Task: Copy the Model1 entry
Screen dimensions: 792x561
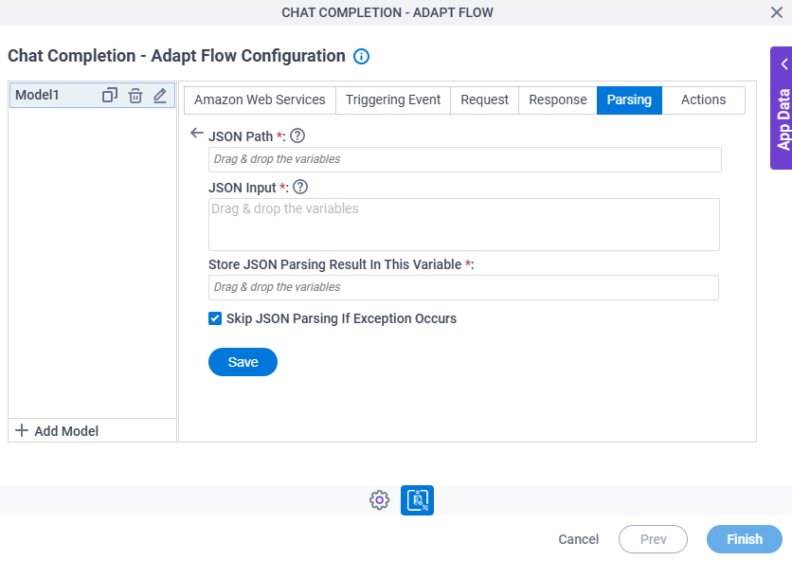Action: pyautogui.click(x=110, y=95)
